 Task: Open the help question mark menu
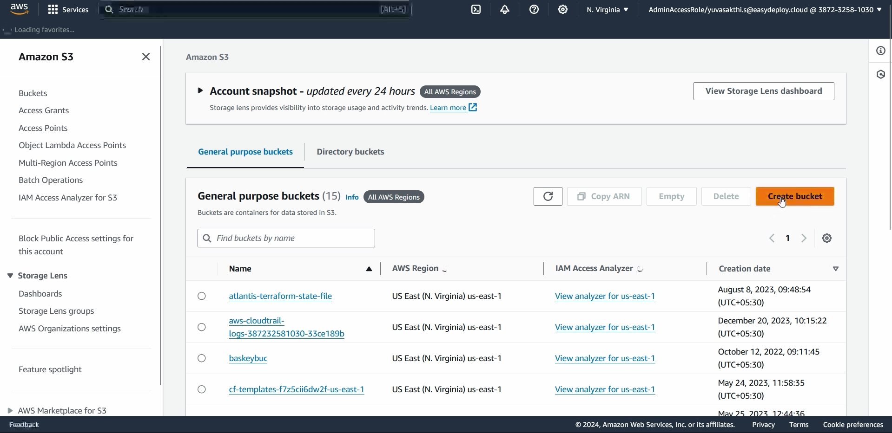tap(534, 9)
